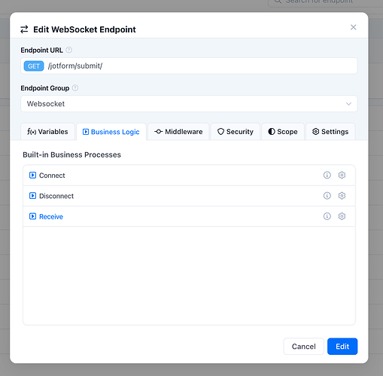Select the Scope tab
The height and width of the screenshot is (376, 383).
click(283, 132)
